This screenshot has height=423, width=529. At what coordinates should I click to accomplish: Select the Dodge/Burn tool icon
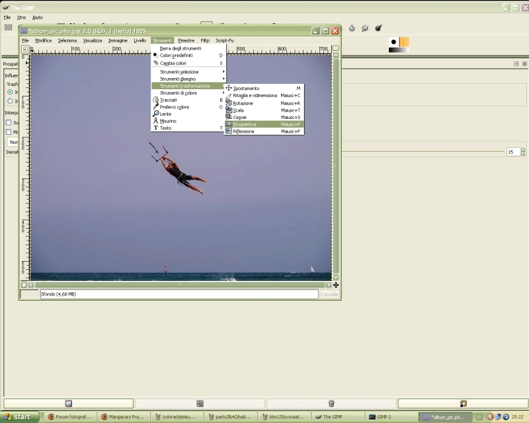[x=378, y=28]
